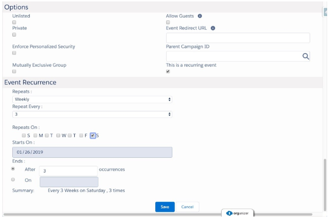
Task: Open the Repeats dropdown showing Weekly
Action: [92, 100]
